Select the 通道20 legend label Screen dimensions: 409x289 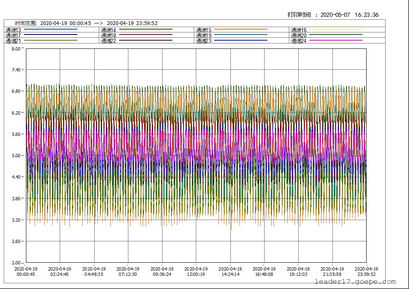pos(299,35)
